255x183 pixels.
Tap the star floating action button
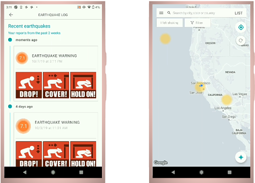(x=241, y=157)
